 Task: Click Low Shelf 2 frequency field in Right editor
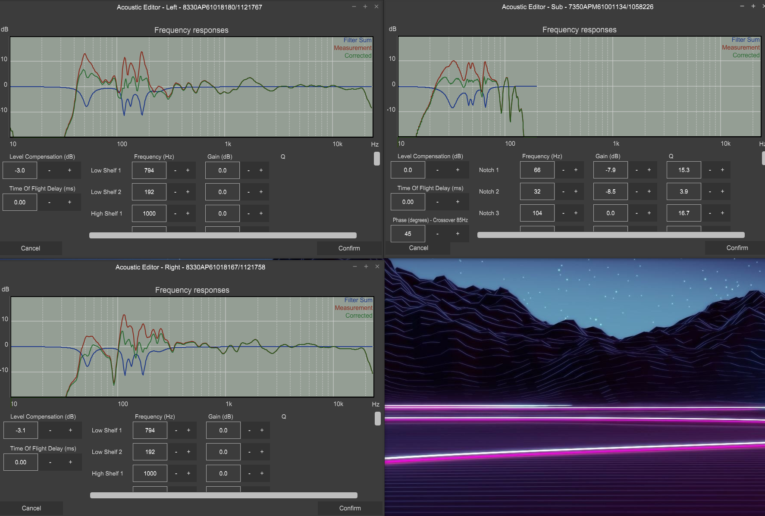(x=150, y=452)
